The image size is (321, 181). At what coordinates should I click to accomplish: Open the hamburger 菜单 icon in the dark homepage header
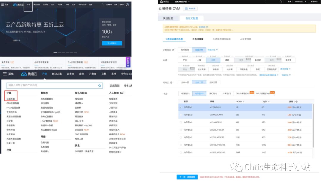[x=2, y=4]
